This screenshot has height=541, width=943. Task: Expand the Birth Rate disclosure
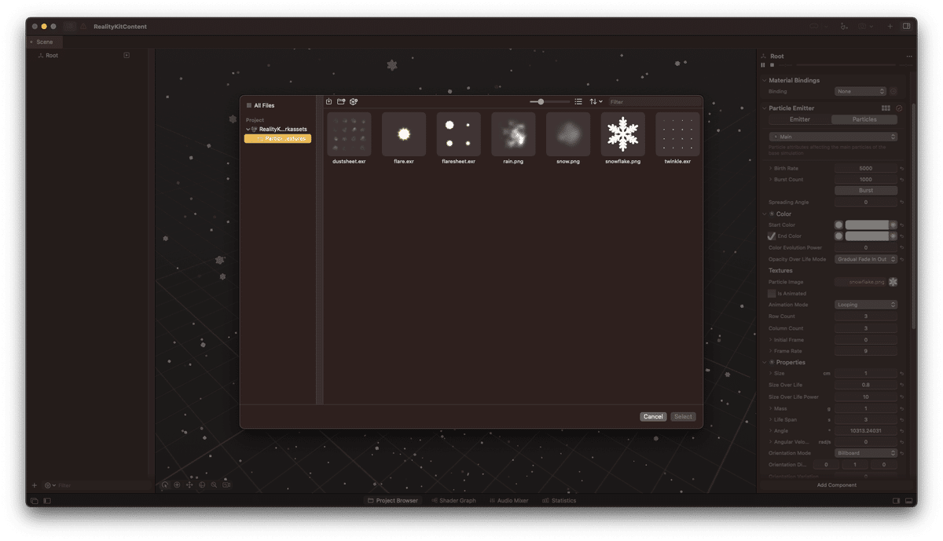pyautogui.click(x=770, y=168)
